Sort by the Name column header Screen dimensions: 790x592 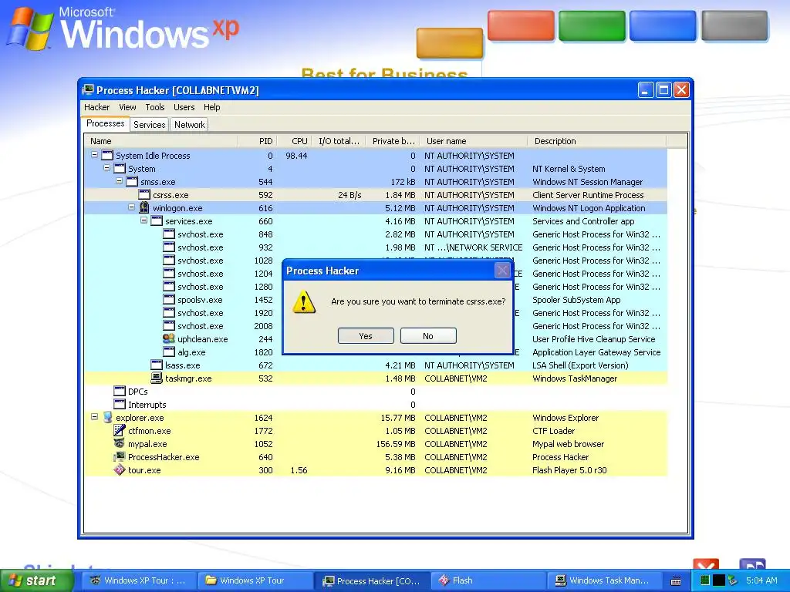coord(161,141)
